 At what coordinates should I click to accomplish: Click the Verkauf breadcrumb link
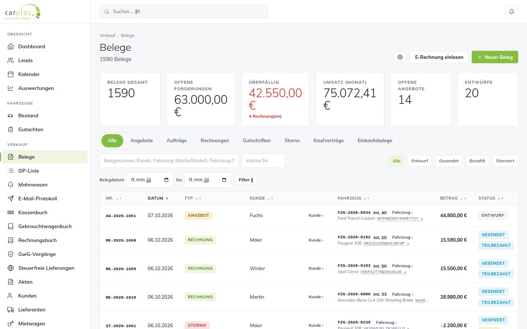tap(107, 35)
